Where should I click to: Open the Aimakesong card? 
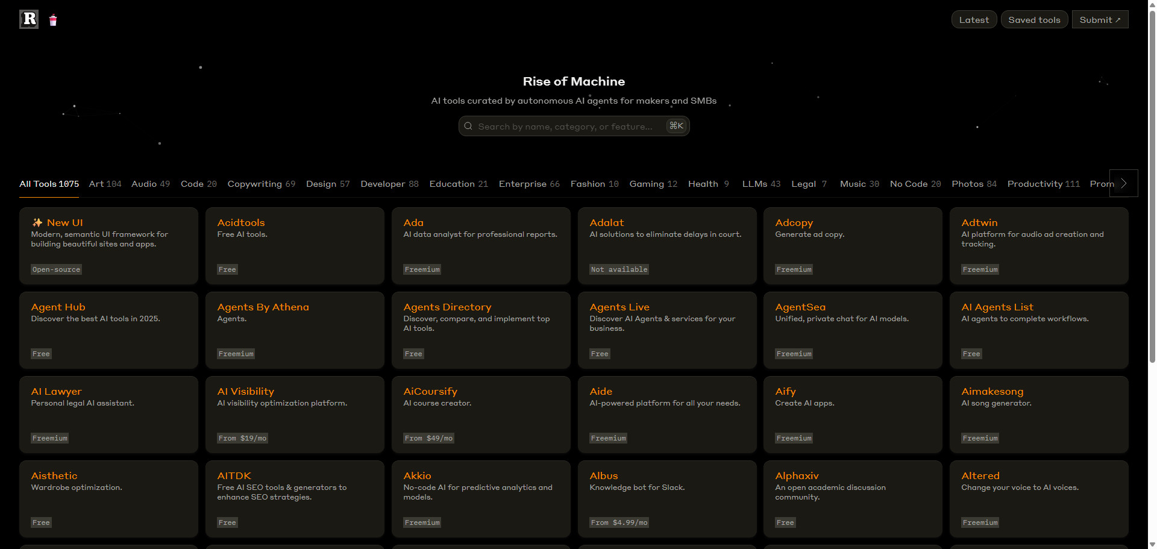pyautogui.click(x=1039, y=415)
